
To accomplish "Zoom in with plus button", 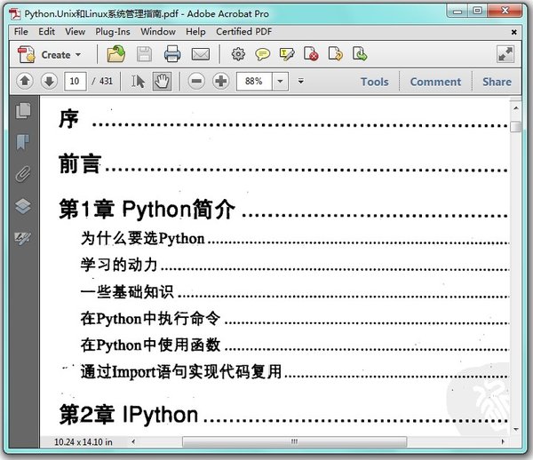I will (x=221, y=81).
